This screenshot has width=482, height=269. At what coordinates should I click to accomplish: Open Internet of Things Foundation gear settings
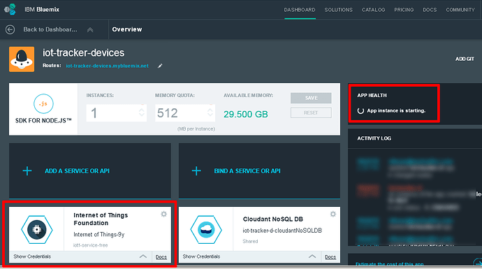164,214
